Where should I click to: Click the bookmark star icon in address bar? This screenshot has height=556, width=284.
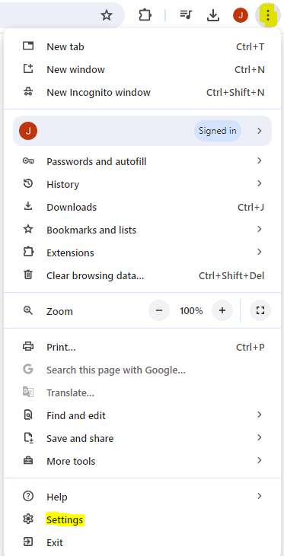click(x=107, y=15)
